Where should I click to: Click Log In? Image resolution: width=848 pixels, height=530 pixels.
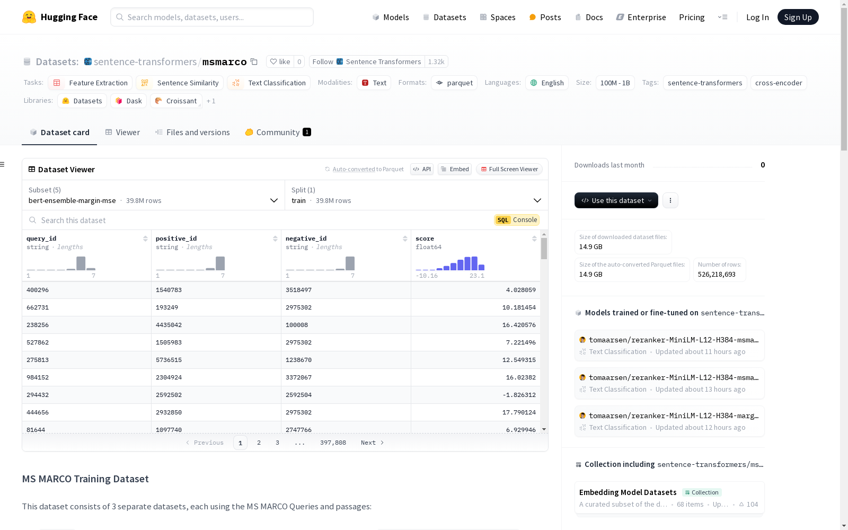tap(757, 17)
